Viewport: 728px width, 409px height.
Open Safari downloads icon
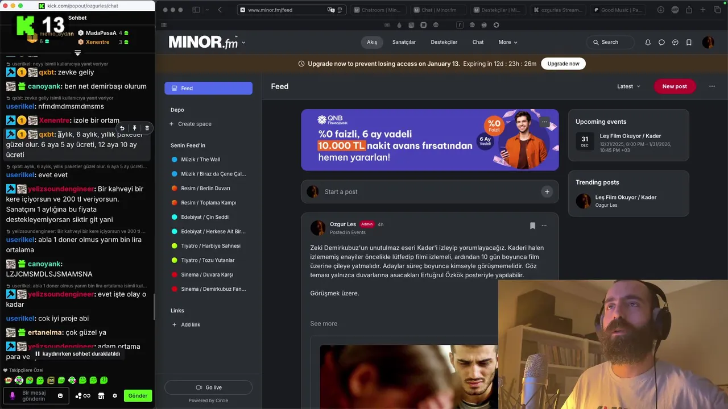660,10
